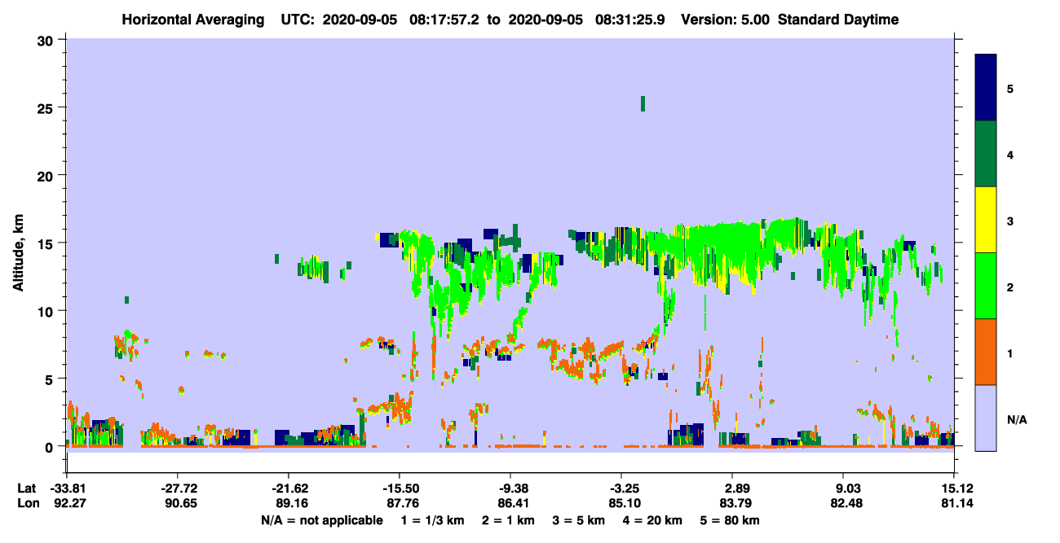Click the 'Lon' row label
Image resolution: width=1060 pixels, height=543 pixels.
[27, 503]
